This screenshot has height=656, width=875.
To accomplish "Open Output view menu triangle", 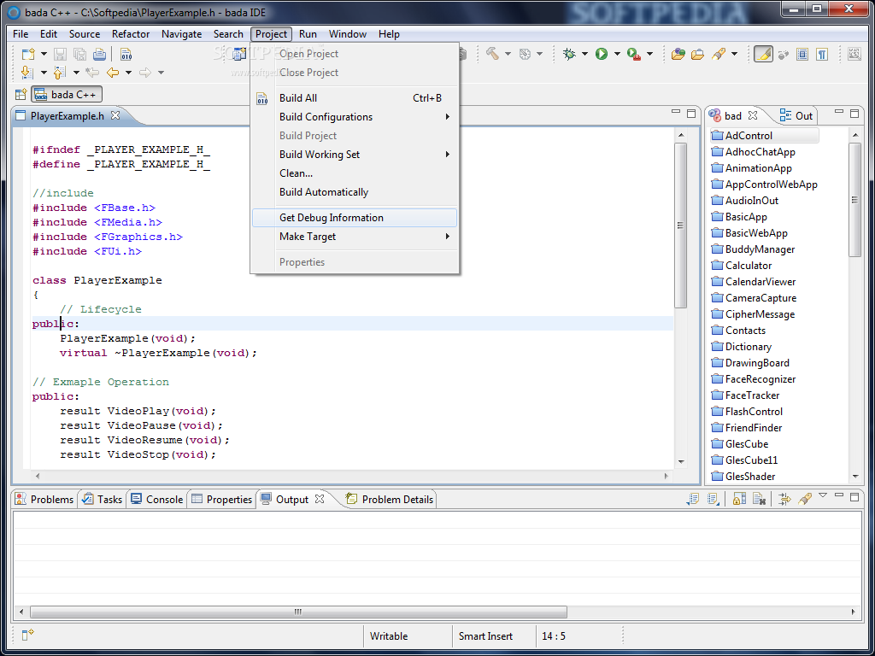I will [x=823, y=495].
